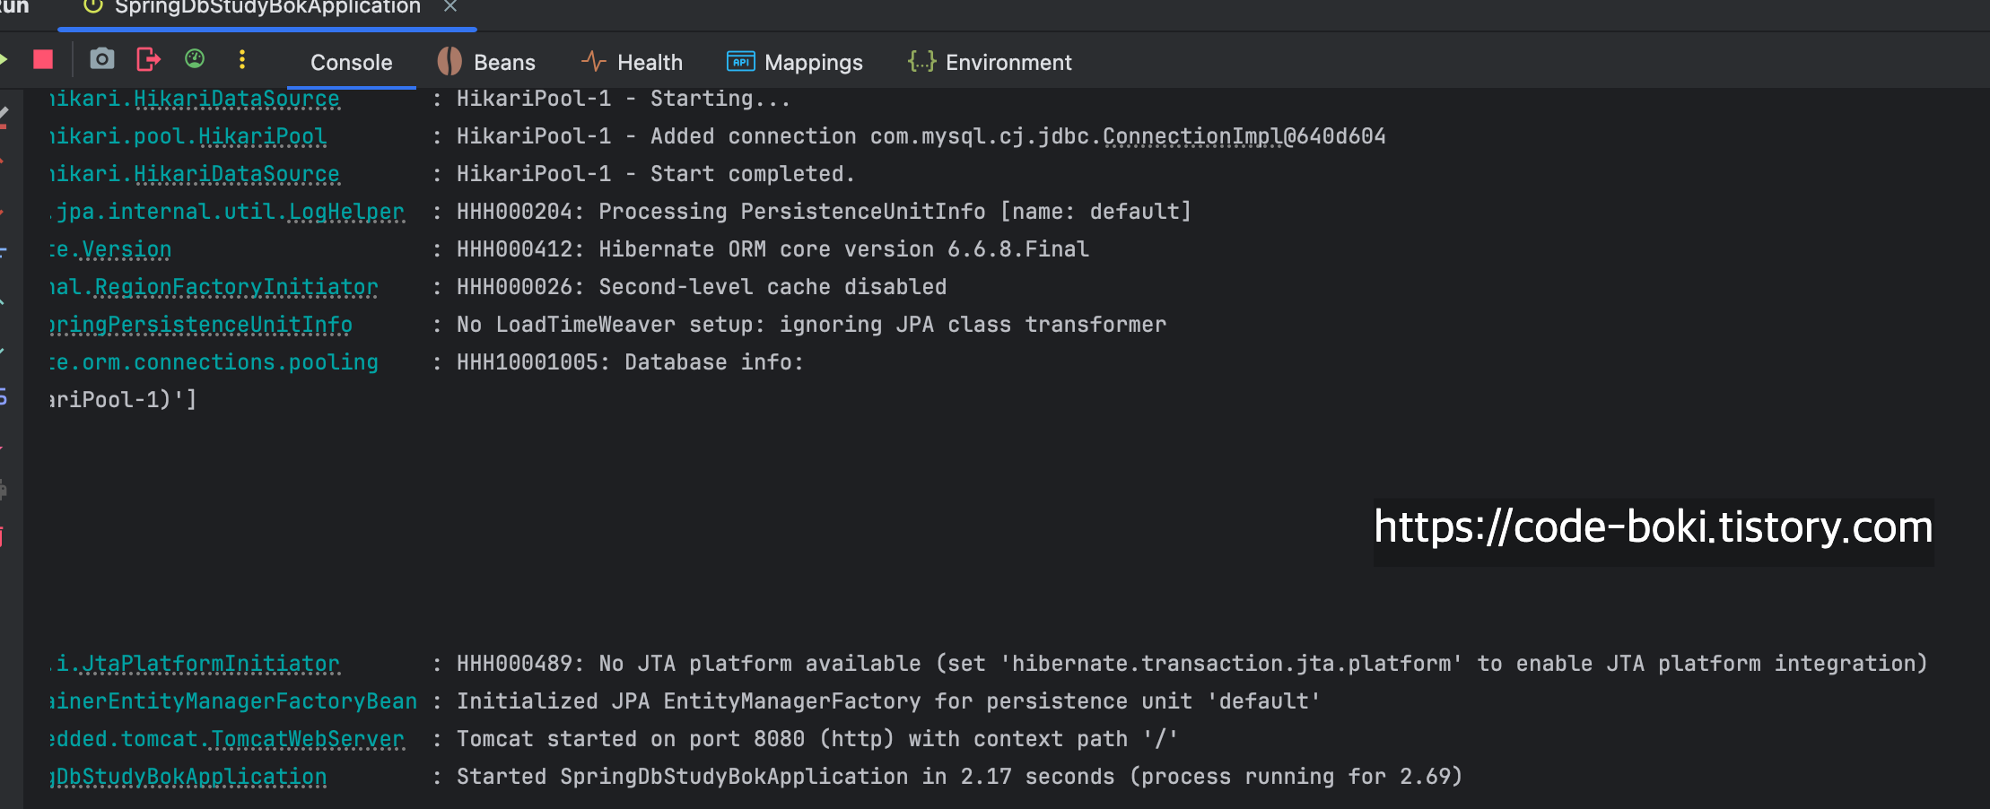1990x809 pixels.
Task: Open the DbStudyBokApplication logger link
Action: tap(188, 777)
